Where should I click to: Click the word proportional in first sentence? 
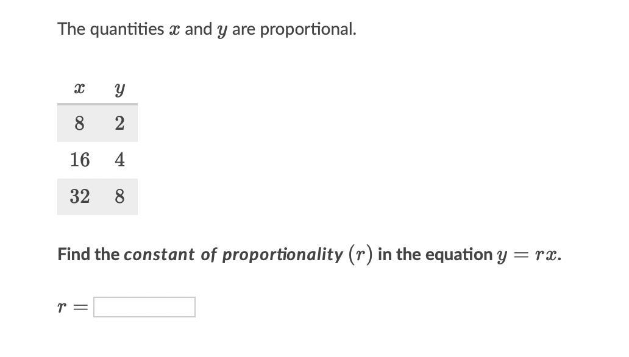pyautogui.click(x=307, y=29)
